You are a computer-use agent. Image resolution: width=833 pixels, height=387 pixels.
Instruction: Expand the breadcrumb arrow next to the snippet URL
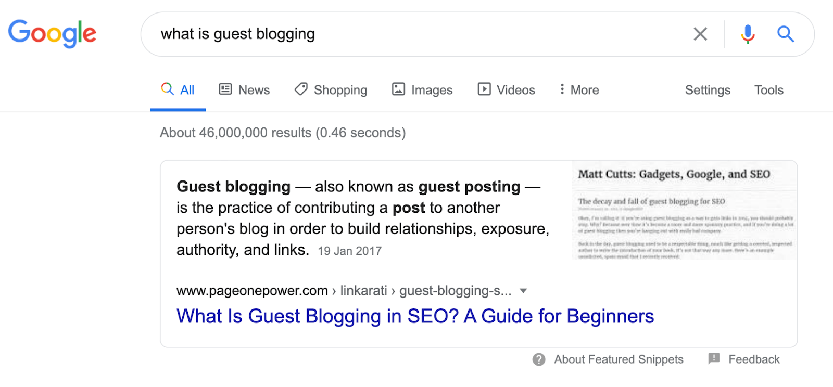pyautogui.click(x=524, y=291)
